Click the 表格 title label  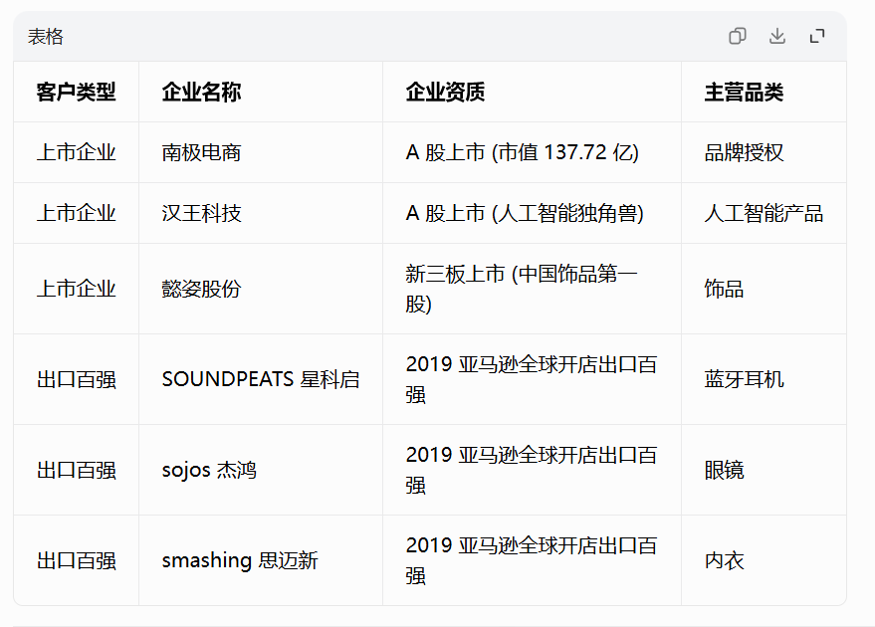pos(46,37)
